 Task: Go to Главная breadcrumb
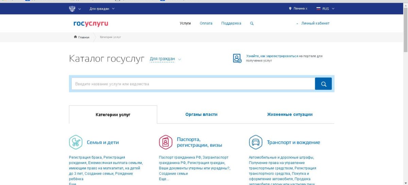coord(84,37)
